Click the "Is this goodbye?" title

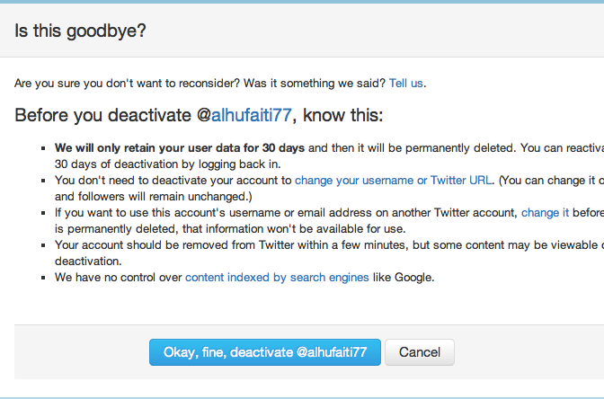pos(80,31)
